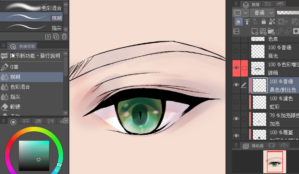Click the brush list scroll down arrow
The height and width of the screenshot is (174, 299).
pos(66,29)
